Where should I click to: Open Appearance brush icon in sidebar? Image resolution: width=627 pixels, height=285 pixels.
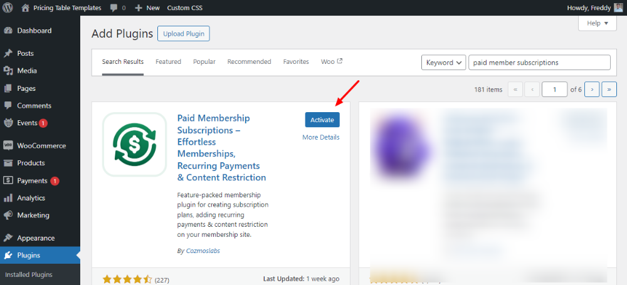coord(8,238)
